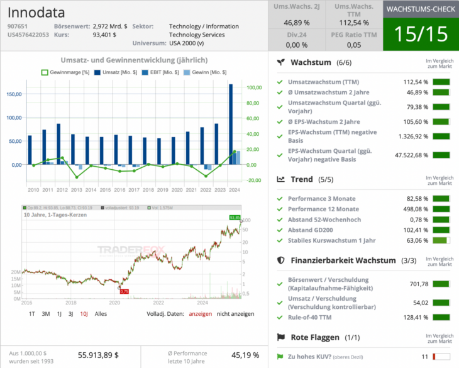The image size is (459, 368).
Task: Toggle the Gewinn [Mio. $] legend series
Action: tap(206, 73)
